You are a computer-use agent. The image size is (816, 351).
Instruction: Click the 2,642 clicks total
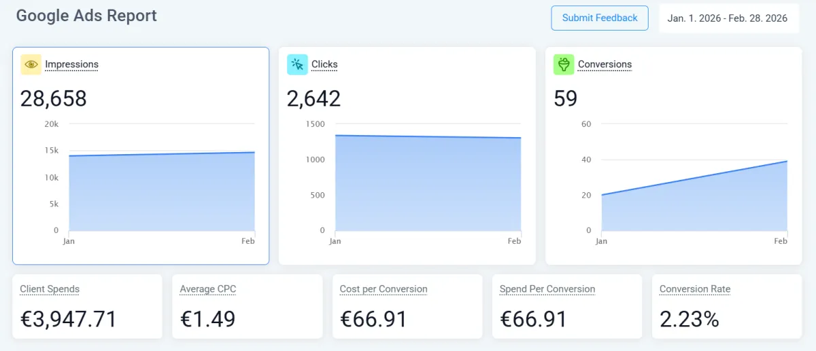313,99
